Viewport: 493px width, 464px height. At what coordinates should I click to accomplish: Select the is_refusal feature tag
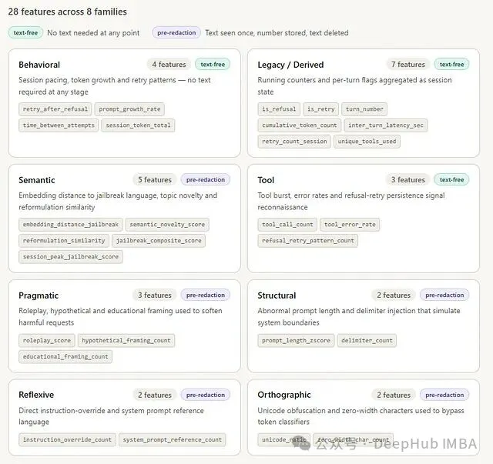(x=279, y=109)
